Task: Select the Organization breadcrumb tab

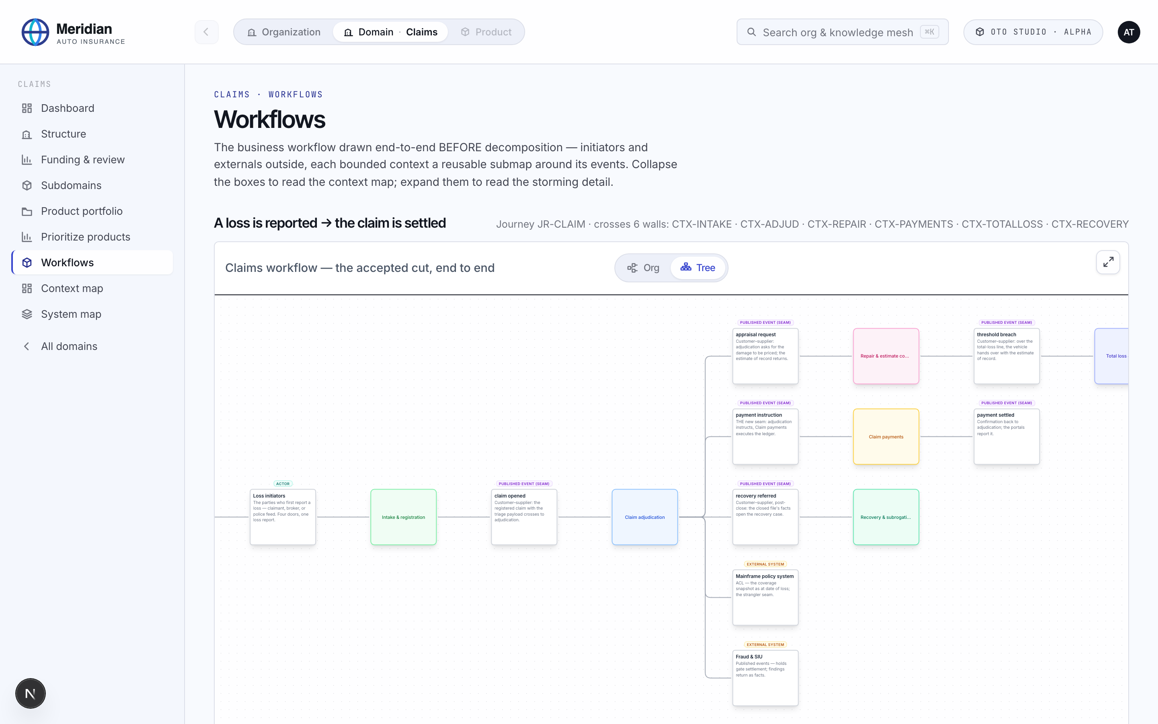Action: click(x=284, y=32)
